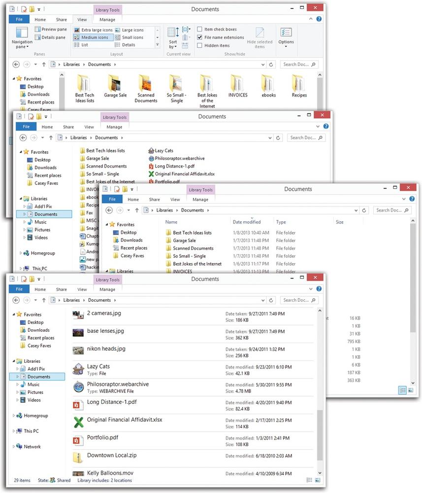The width and height of the screenshot is (422, 493).
Task: Open the Sort by dropdown
Action: [x=173, y=38]
